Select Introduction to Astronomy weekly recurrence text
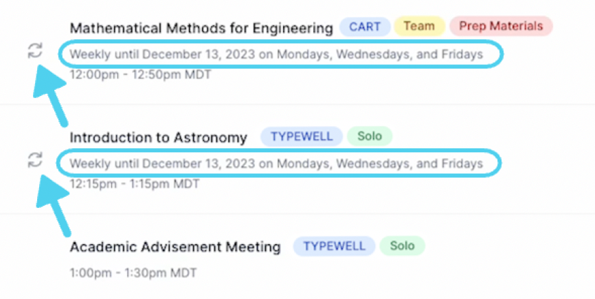This screenshot has width=595, height=299. (x=276, y=164)
